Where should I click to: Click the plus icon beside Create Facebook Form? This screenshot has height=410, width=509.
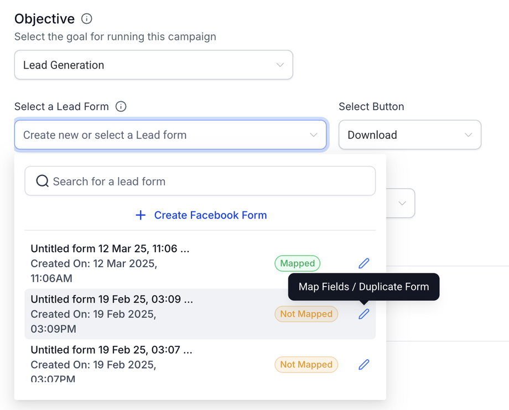pyautogui.click(x=141, y=215)
